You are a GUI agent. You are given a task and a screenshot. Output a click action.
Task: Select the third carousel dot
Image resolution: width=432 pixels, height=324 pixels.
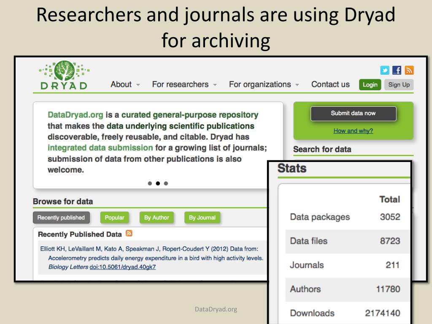(x=166, y=184)
